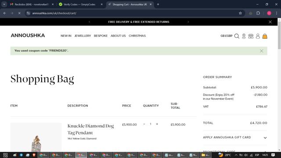
Task: Click the Apply Annoushka Gift Card label
Action: point(227,137)
